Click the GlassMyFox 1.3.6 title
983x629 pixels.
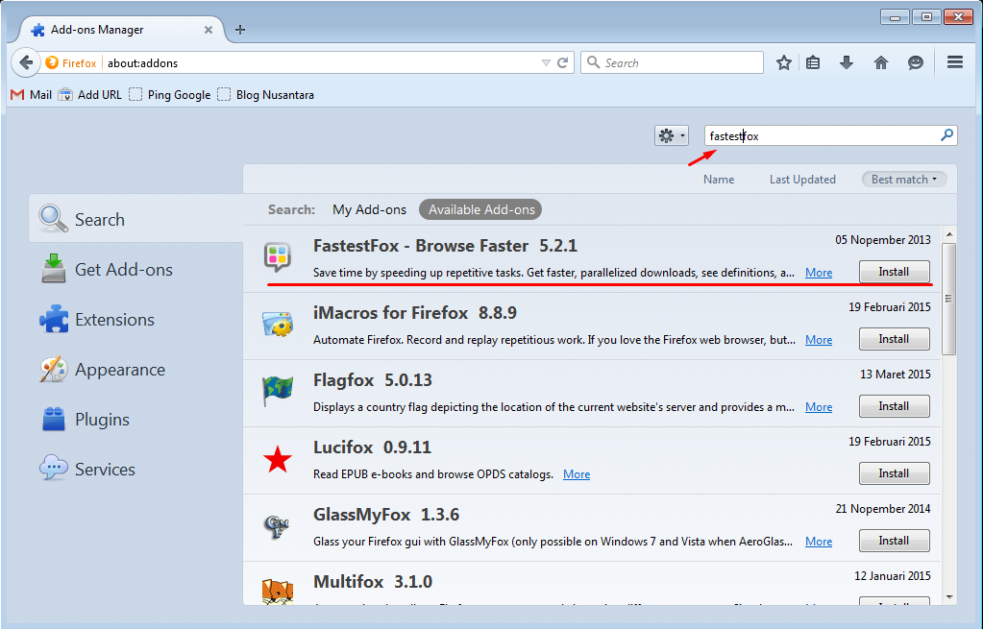(386, 515)
